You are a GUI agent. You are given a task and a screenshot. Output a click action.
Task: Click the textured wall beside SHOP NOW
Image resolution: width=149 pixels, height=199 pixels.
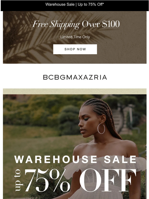(122, 50)
